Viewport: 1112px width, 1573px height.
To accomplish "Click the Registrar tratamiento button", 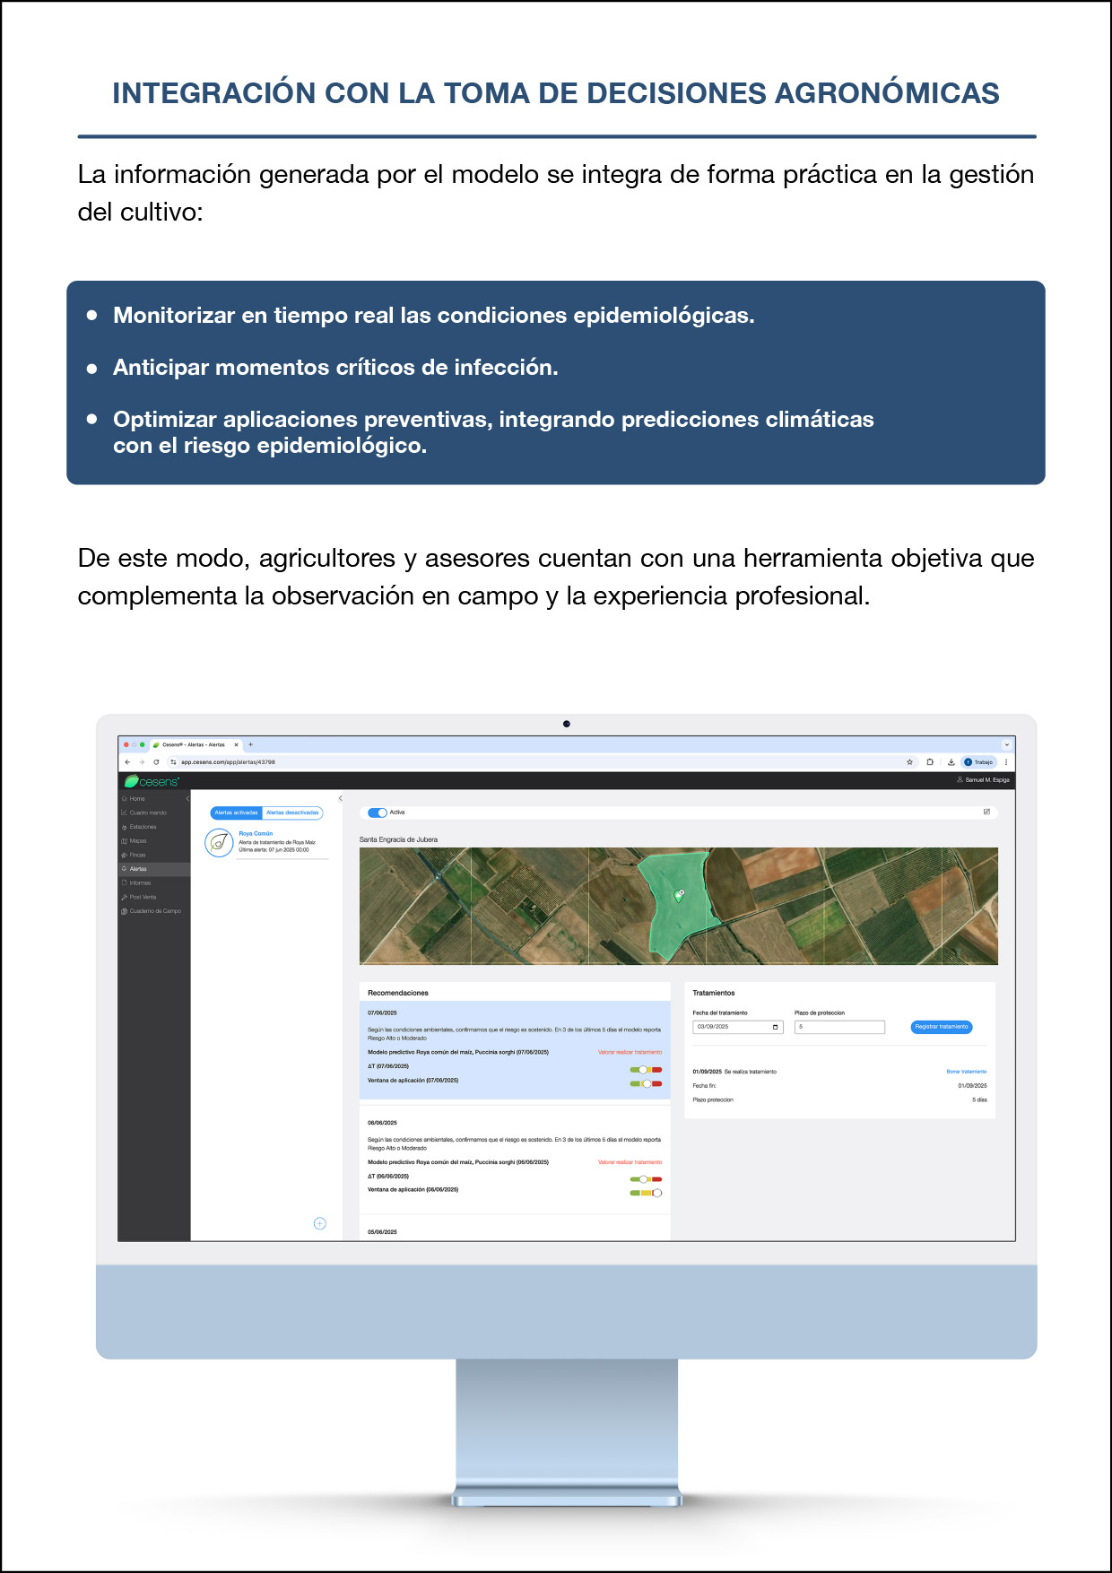I will pos(941,1027).
